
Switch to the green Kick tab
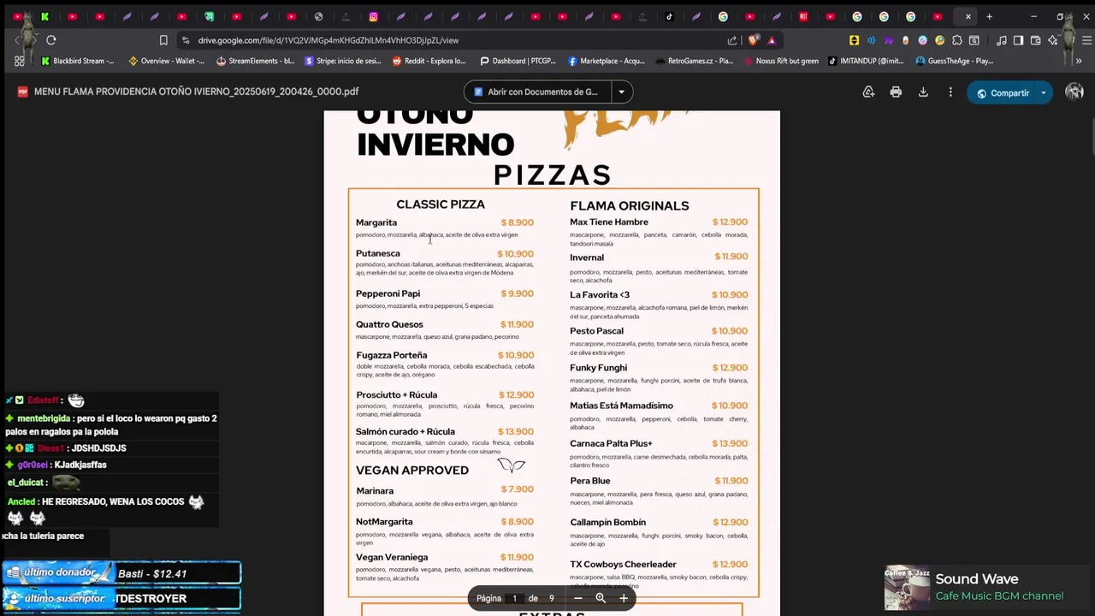pyautogui.click(x=45, y=16)
